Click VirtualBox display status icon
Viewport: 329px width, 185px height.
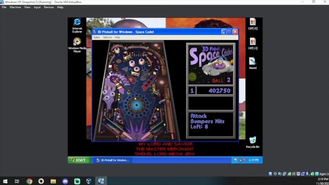point(298,174)
